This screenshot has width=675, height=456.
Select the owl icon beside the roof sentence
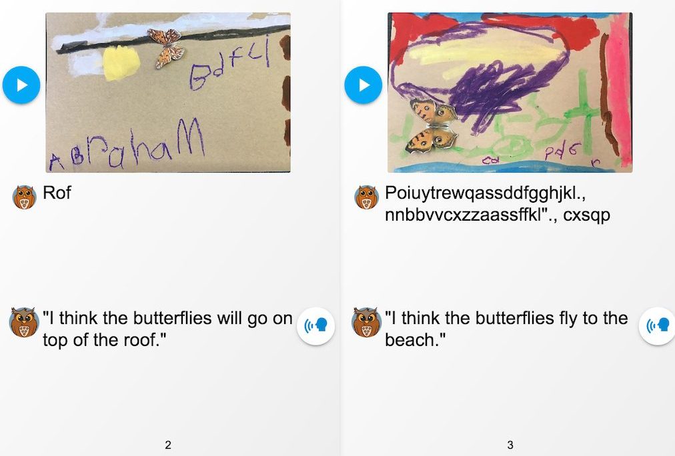23,322
